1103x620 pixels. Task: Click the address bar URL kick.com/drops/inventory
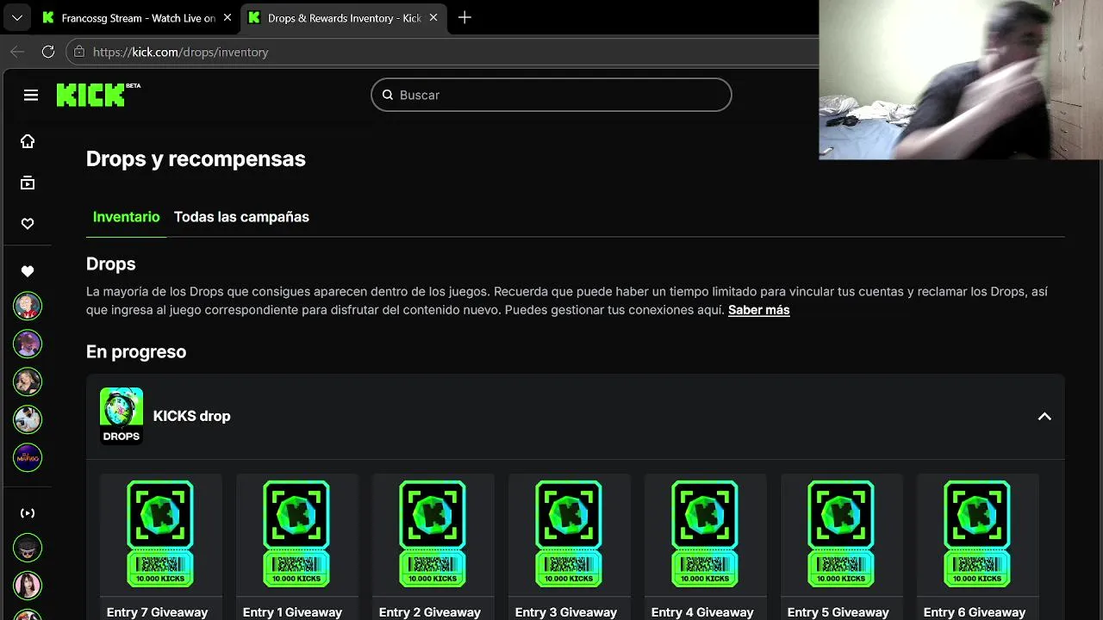pos(180,52)
